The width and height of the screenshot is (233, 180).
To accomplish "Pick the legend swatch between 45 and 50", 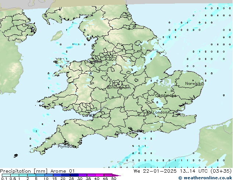I will 108,175.
